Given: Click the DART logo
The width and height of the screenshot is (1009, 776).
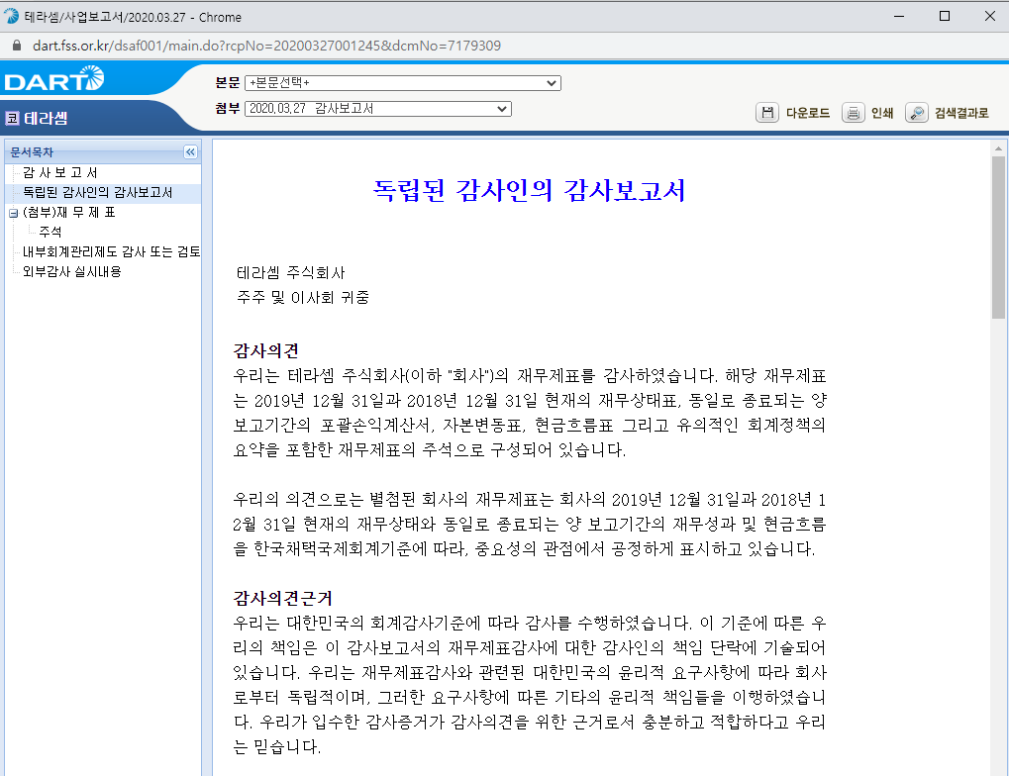Looking at the screenshot, I should tap(54, 79).
